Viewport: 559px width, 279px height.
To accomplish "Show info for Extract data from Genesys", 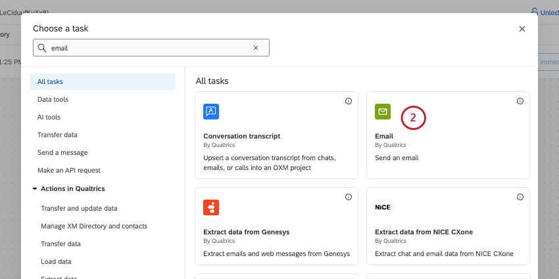I will [349, 197].
